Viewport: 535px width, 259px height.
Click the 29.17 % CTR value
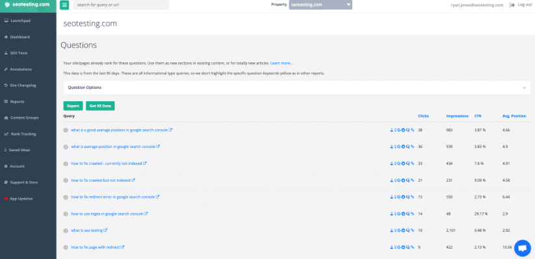tap(481, 214)
